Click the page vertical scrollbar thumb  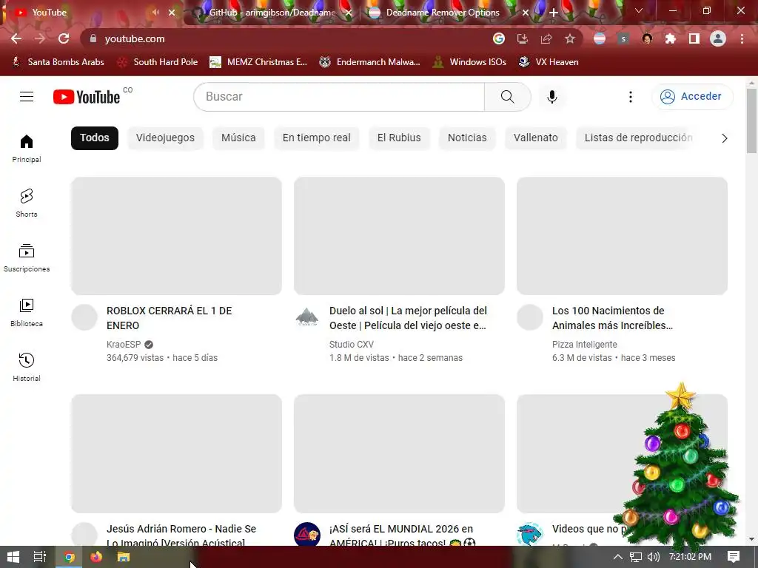click(x=751, y=121)
